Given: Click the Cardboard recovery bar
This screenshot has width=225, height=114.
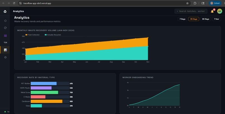Looking at the screenshot, I should [x=47, y=101].
